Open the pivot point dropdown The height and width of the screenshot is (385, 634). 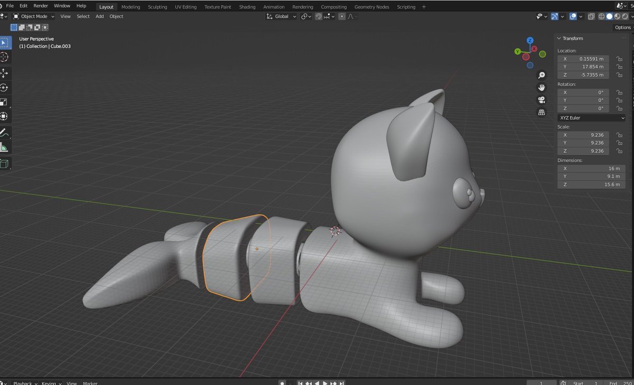(306, 16)
